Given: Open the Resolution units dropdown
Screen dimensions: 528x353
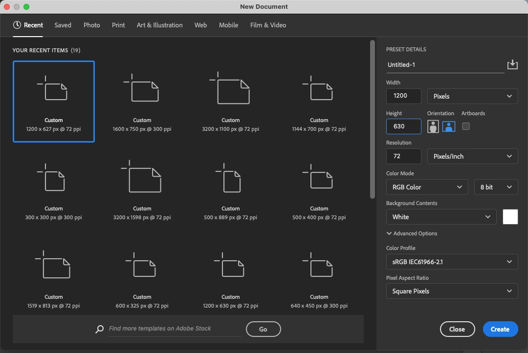Looking at the screenshot, I should click(472, 156).
